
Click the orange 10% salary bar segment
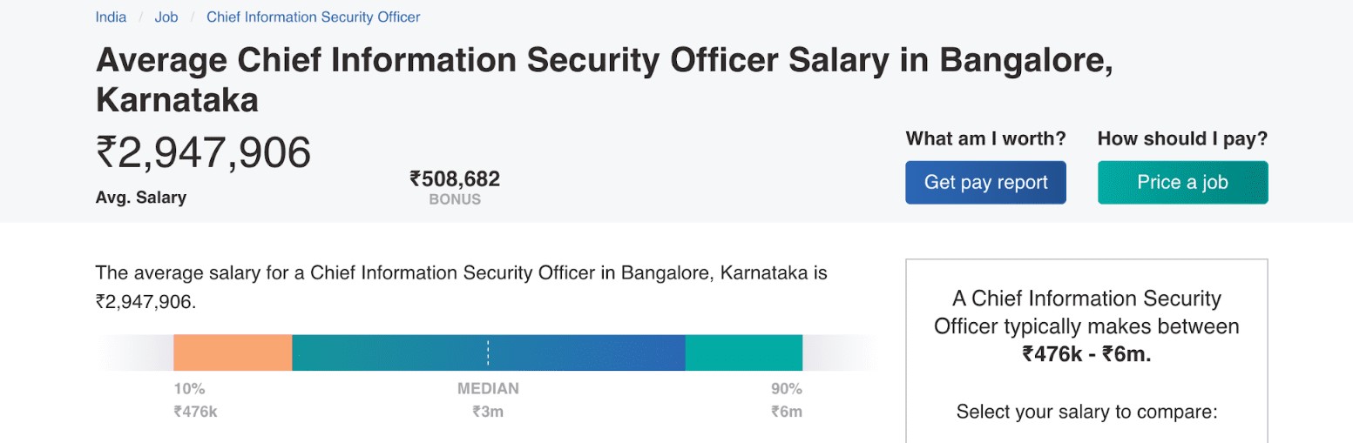tap(233, 352)
